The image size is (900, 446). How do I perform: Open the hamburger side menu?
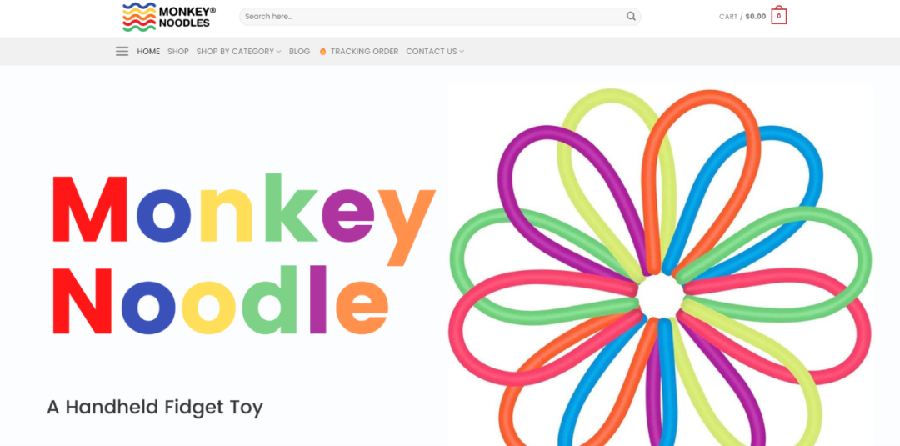tap(122, 51)
